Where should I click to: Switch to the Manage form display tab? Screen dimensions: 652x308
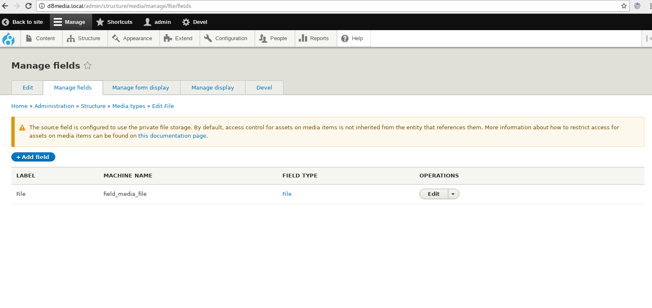(x=141, y=87)
